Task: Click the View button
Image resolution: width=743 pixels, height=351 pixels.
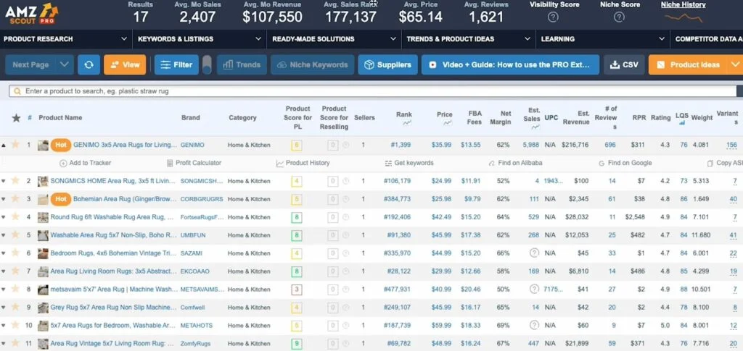Action: coord(125,64)
